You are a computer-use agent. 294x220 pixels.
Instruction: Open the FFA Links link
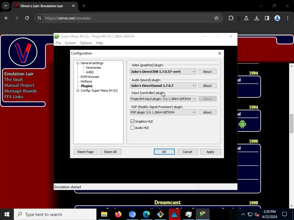pyautogui.click(x=14, y=97)
